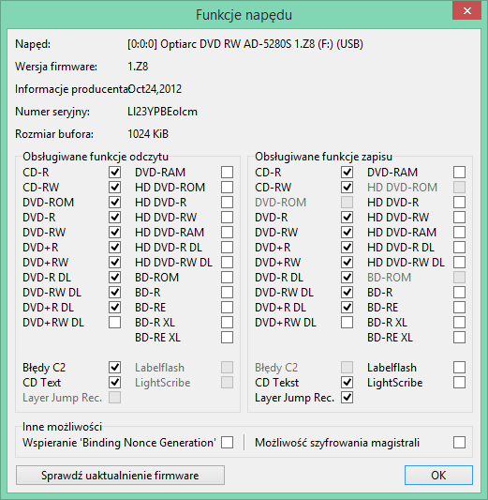Image resolution: width=488 pixels, height=500 pixels.
Task: Click the OK button
Action: (x=438, y=475)
